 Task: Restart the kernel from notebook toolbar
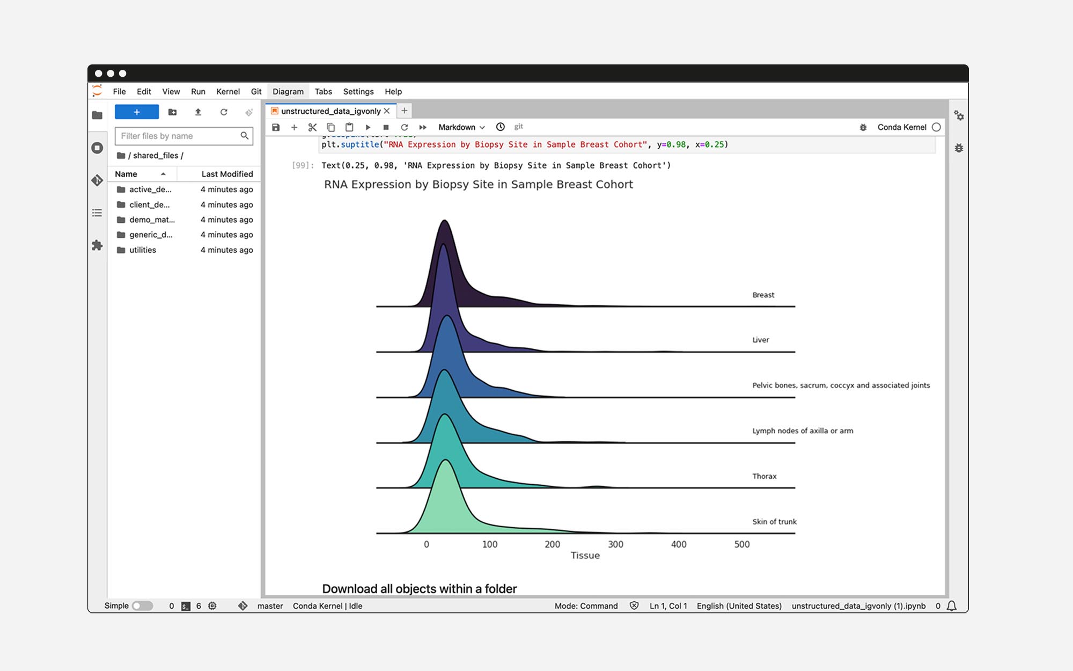pyautogui.click(x=405, y=127)
